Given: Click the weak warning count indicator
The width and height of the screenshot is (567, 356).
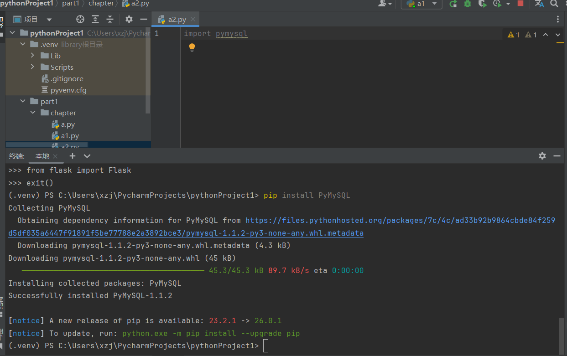Looking at the screenshot, I should [x=531, y=35].
